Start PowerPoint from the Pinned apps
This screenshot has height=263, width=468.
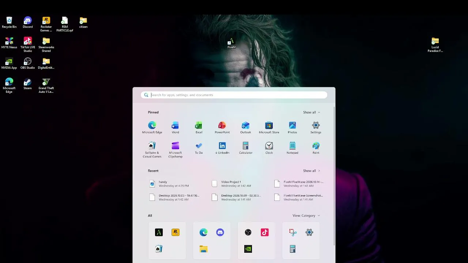tap(222, 128)
